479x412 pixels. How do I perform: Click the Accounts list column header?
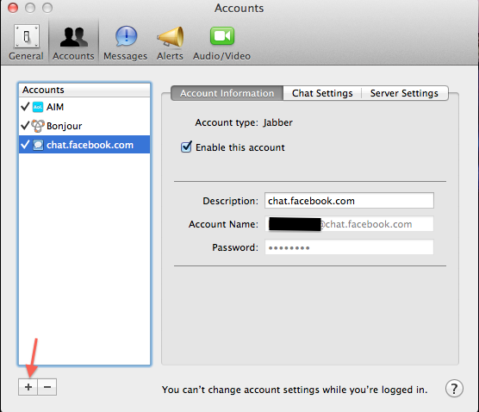(84, 90)
